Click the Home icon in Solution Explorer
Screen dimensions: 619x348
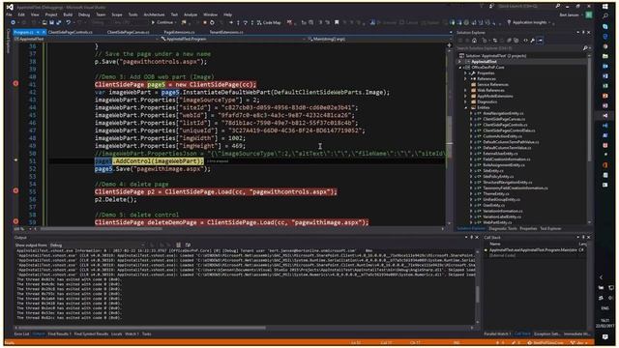pyautogui.click(x=474, y=41)
